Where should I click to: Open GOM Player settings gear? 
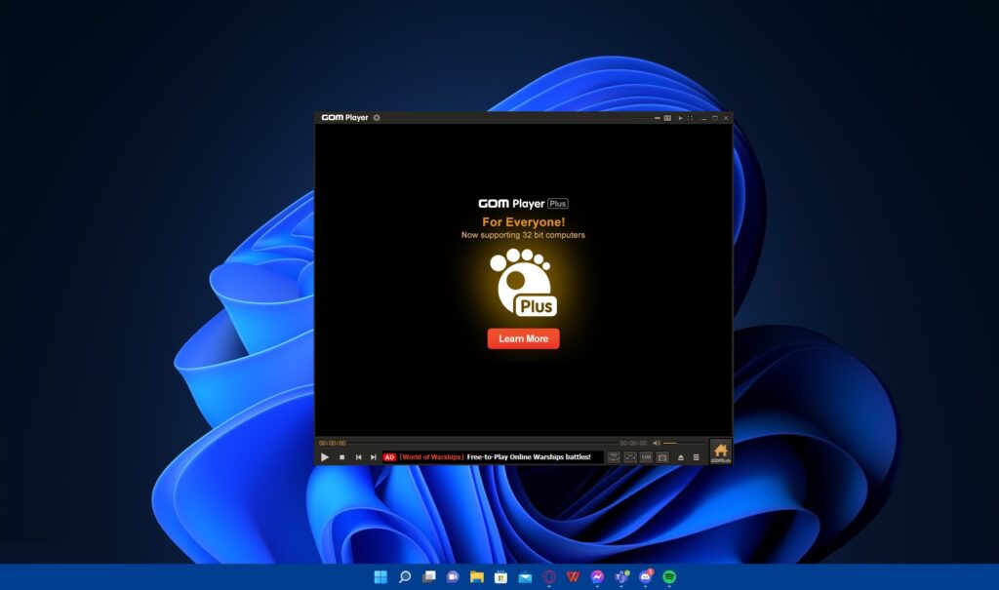[377, 118]
